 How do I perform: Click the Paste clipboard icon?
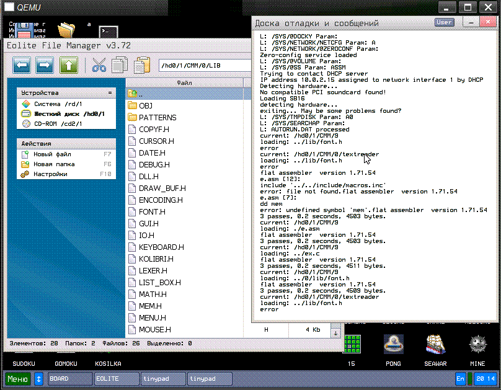(142, 64)
